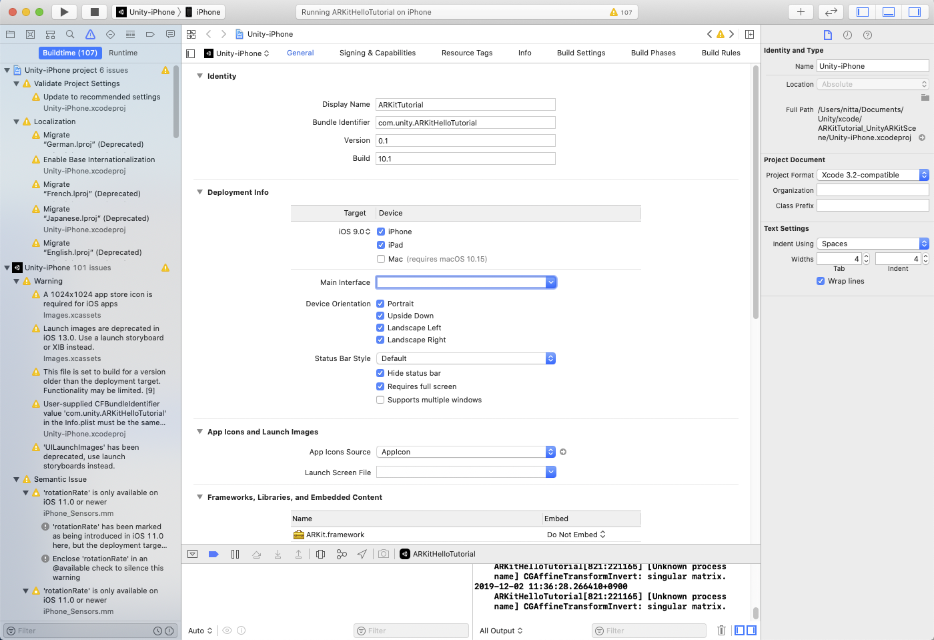Click the Library plus button
This screenshot has height=640, width=934.
[x=801, y=12]
